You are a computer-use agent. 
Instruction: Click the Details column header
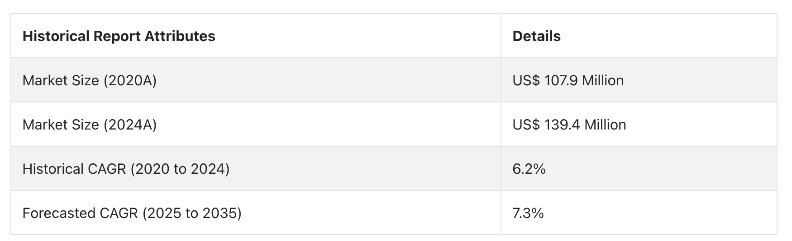click(x=536, y=36)
